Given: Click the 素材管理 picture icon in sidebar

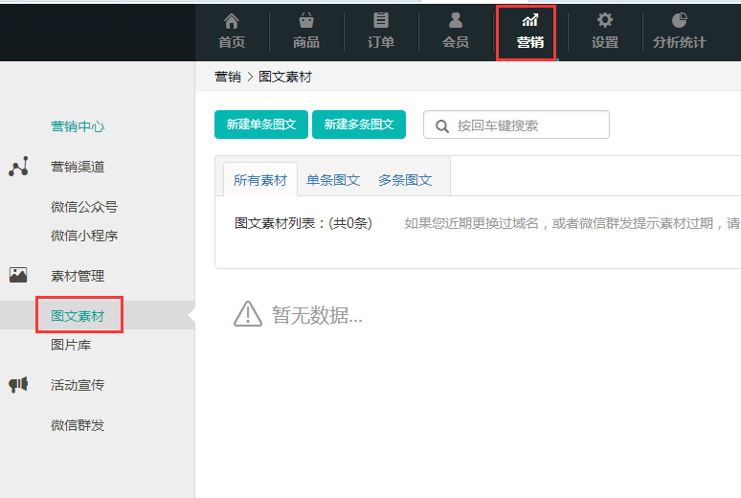Looking at the screenshot, I should [x=18, y=275].
